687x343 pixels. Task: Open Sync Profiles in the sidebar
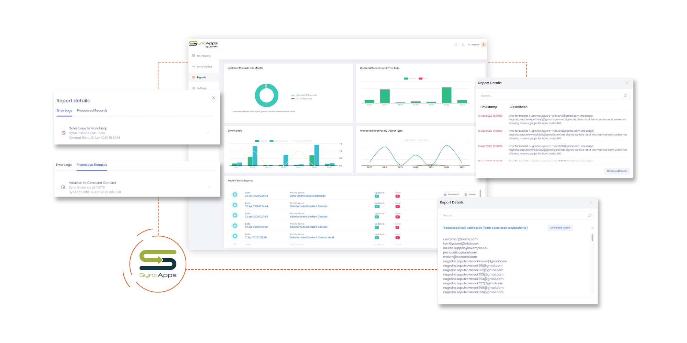(204, 67)
